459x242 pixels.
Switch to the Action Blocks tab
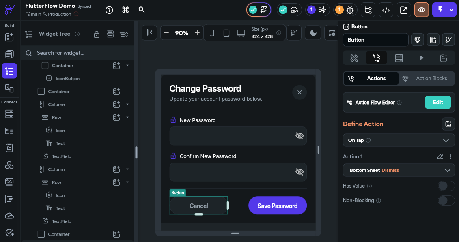[x=427, y=78]
